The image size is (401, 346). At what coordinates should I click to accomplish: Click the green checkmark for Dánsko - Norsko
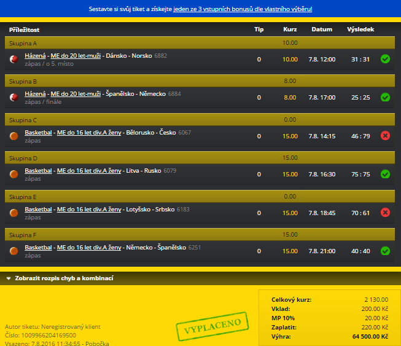385,60
